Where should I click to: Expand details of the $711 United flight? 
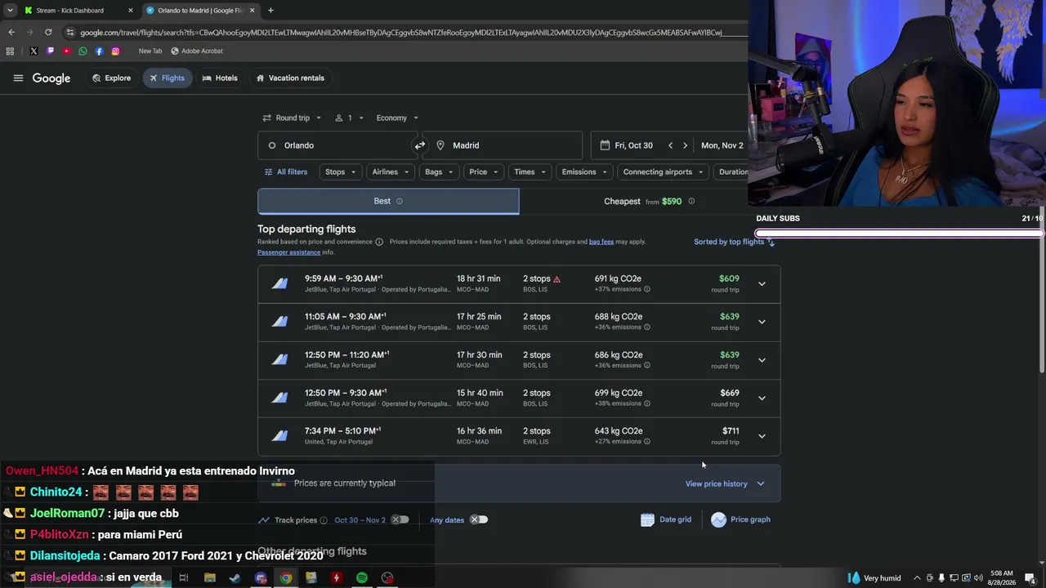tap(762, 436)
